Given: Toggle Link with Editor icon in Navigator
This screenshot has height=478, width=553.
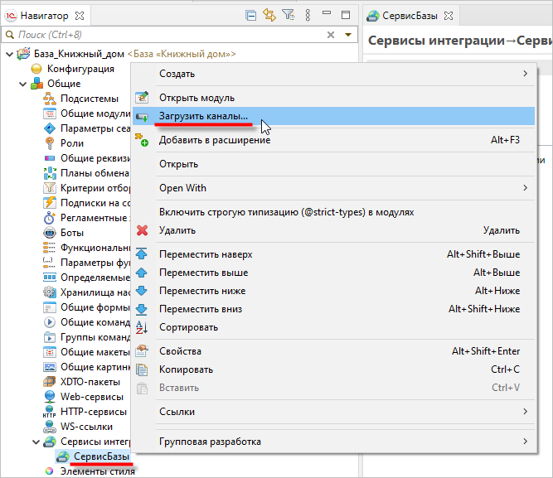Looking at the screenshot, I should point(269,15).
